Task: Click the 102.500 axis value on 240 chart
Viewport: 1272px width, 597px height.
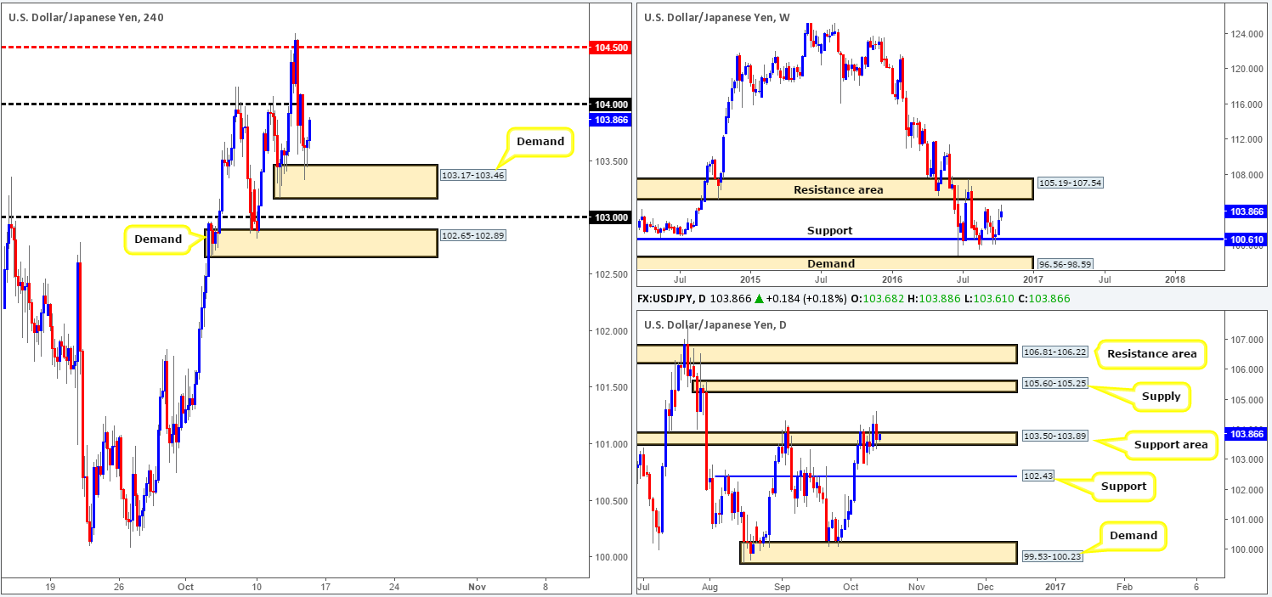Action: click(x=609, y=274)
